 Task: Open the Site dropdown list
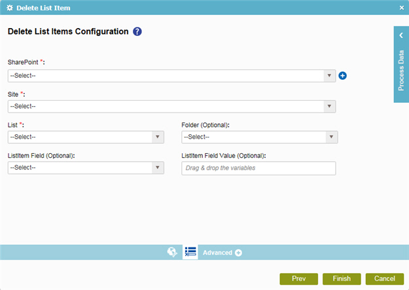[x=171, y=107]
